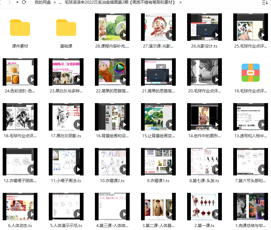271x230 pixels.
Task: Click the forward navigation arrow
Action: [9, 3]
